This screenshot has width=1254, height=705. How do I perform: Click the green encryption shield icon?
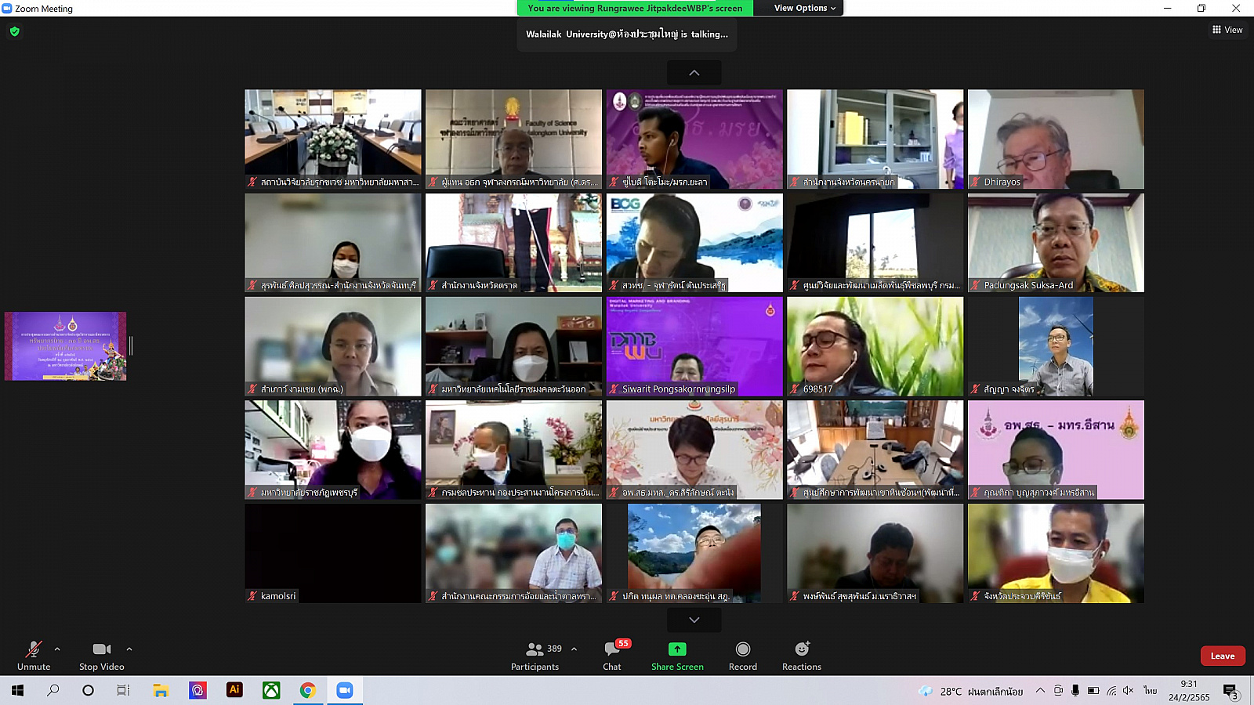click(x=15, y=31)
